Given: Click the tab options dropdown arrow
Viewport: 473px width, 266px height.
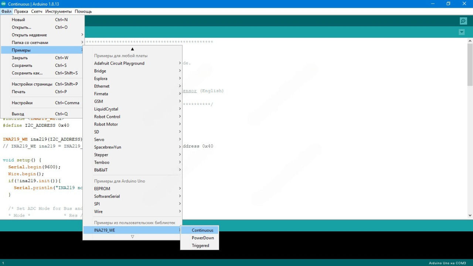Looking at the screenshot, I should 462,32.
